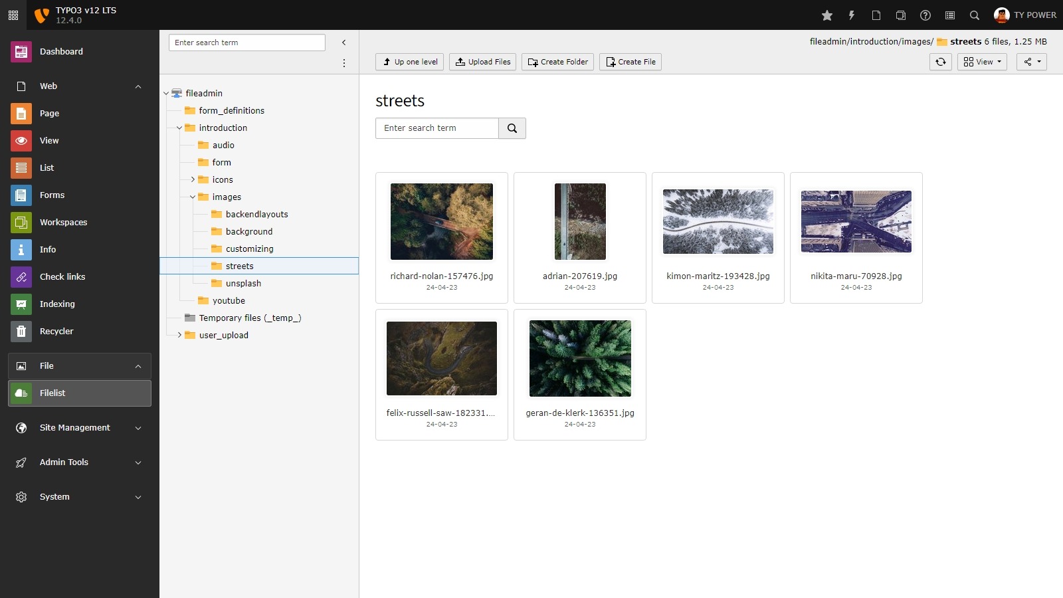Open the Recycler module
Screen dimensions: 1063x598
tap(56, 331)
